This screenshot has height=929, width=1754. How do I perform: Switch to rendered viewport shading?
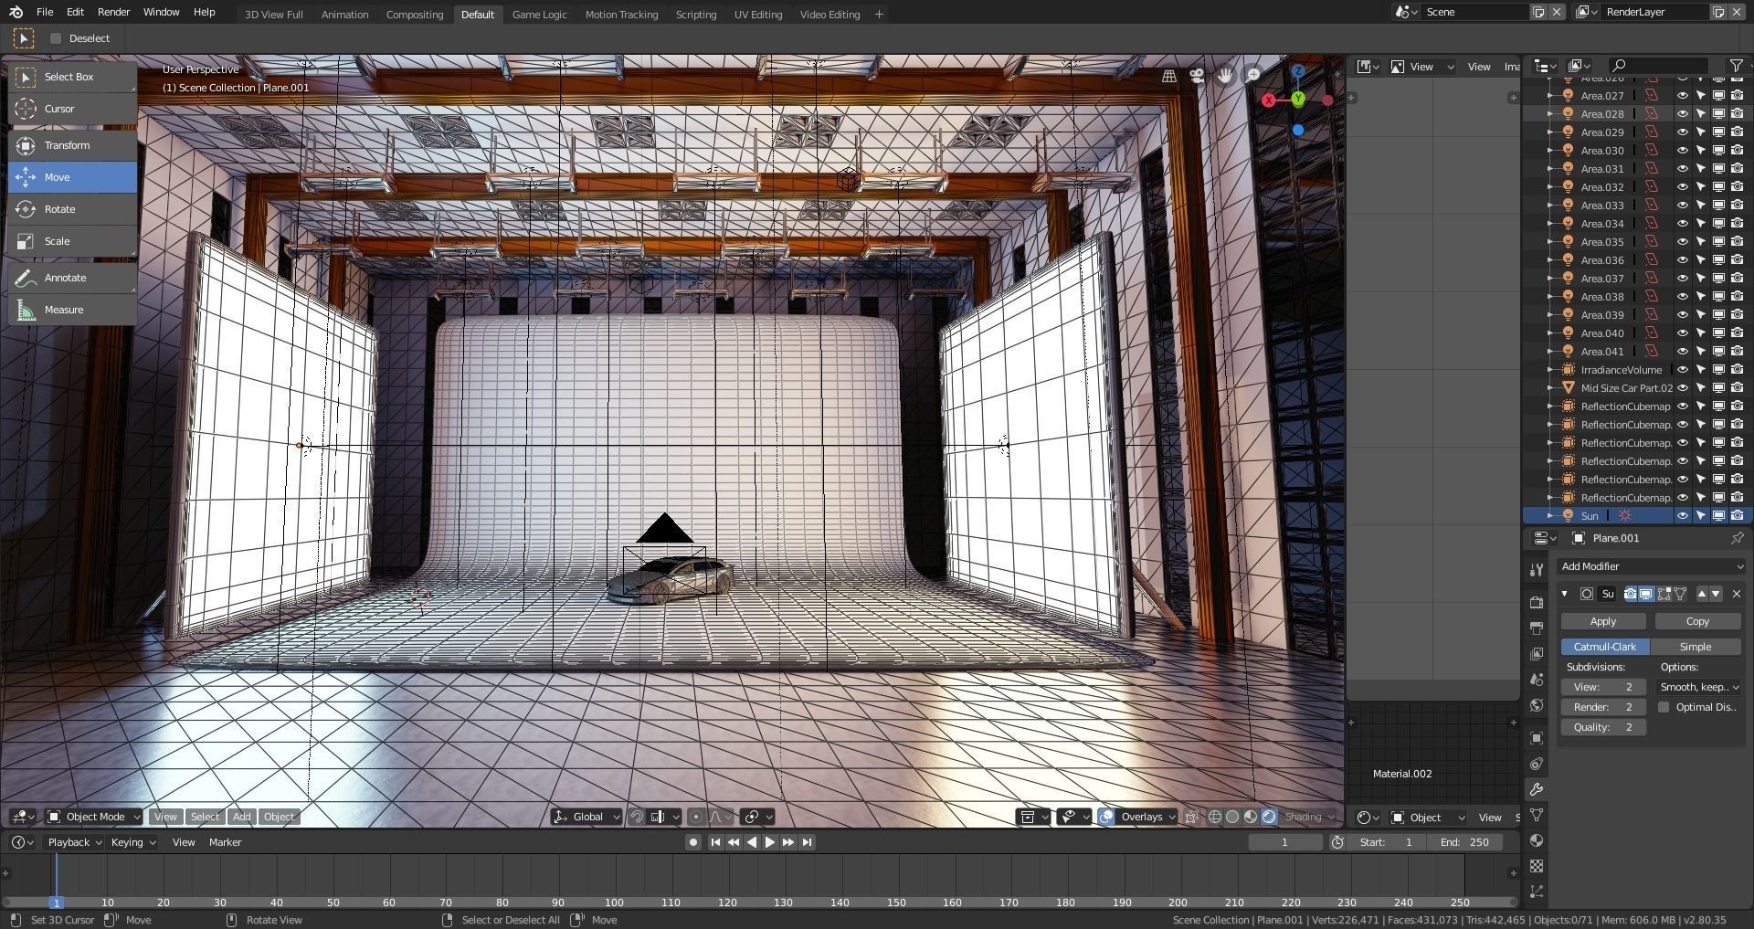1269,817
